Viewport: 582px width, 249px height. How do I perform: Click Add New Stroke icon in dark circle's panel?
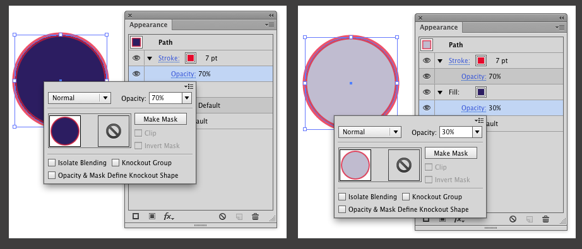tap(136, 217)
